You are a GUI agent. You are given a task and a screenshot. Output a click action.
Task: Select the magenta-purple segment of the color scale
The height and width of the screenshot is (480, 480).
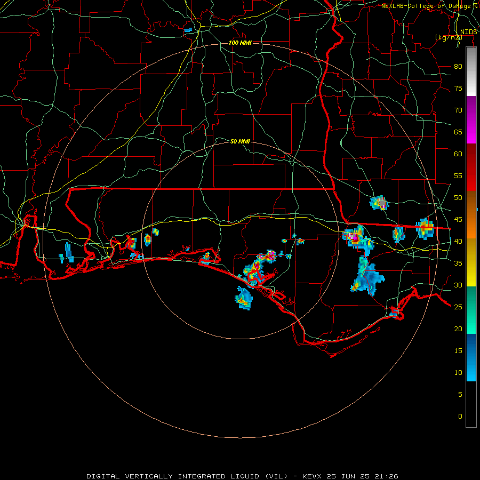tap(471, 120)
